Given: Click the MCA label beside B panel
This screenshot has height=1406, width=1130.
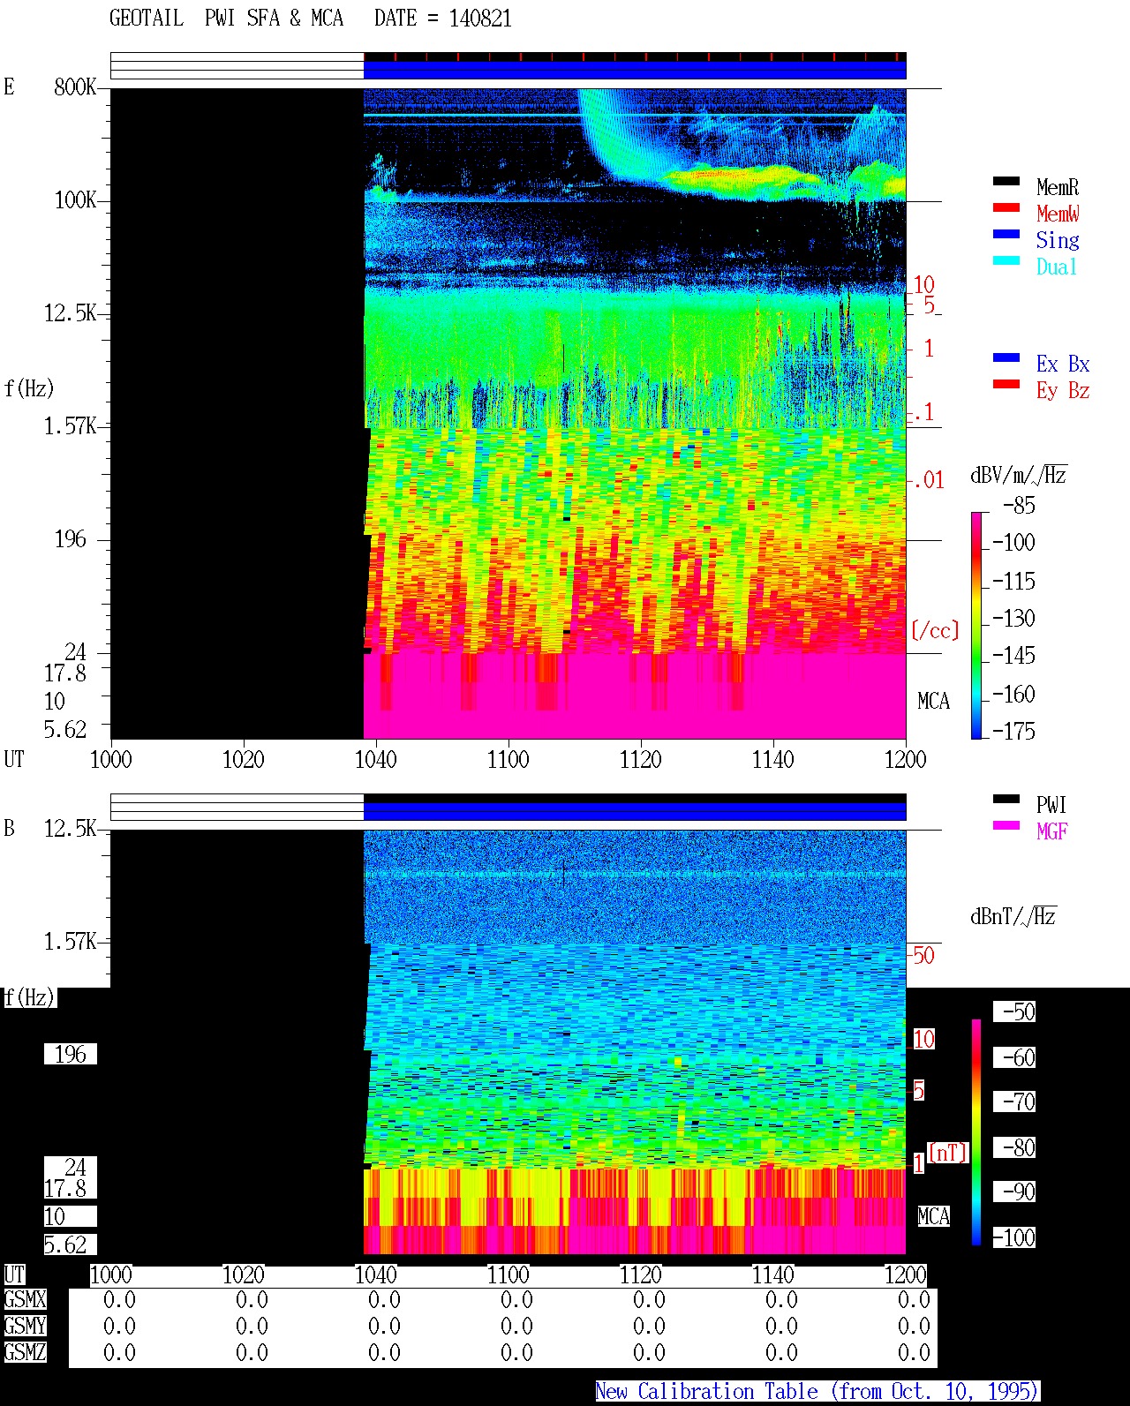Looking at the screenshot, I should [933, 1216].
